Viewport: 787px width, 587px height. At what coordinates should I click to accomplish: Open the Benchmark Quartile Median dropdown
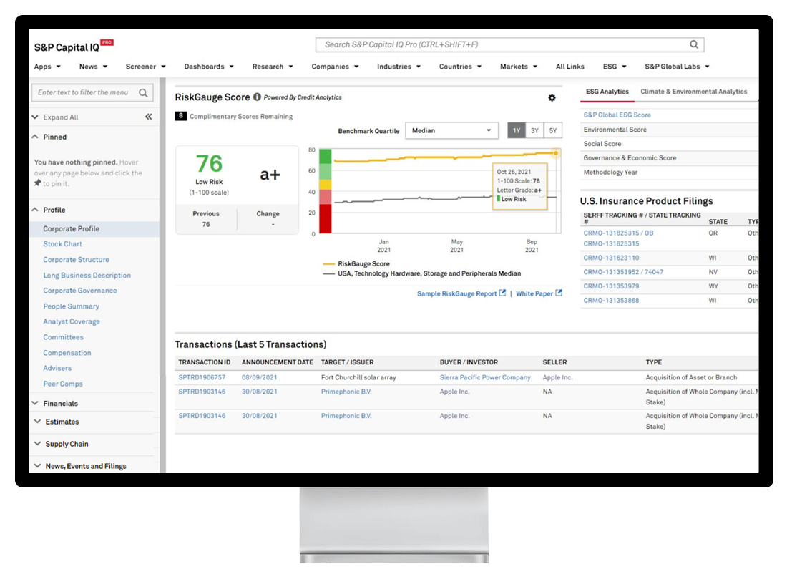point(451,130)
